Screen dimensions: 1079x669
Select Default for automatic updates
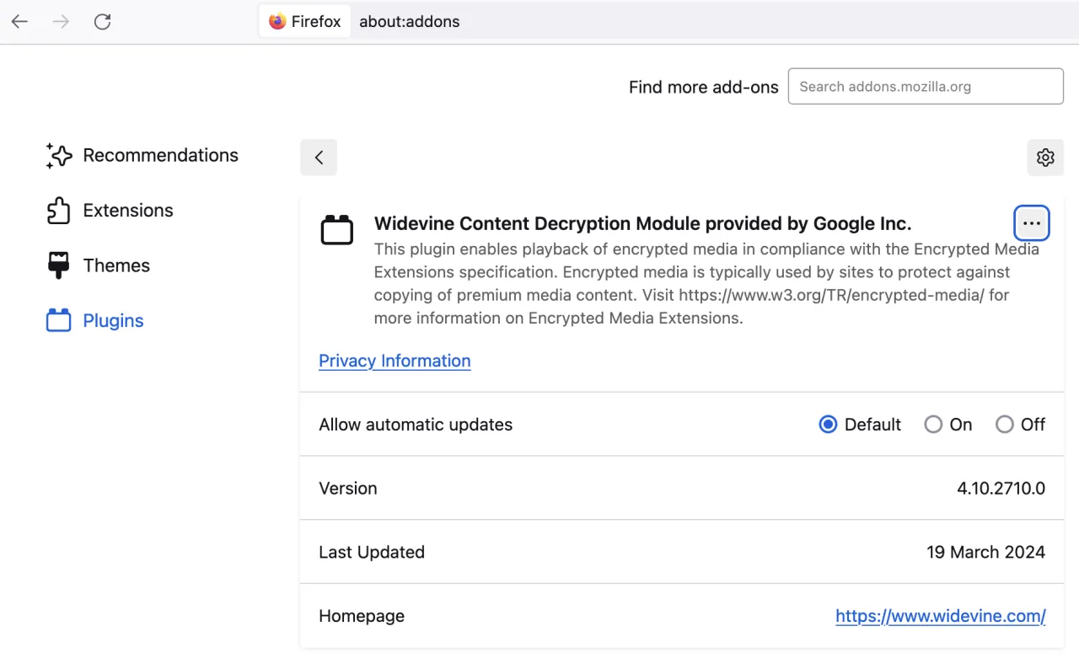828,424
